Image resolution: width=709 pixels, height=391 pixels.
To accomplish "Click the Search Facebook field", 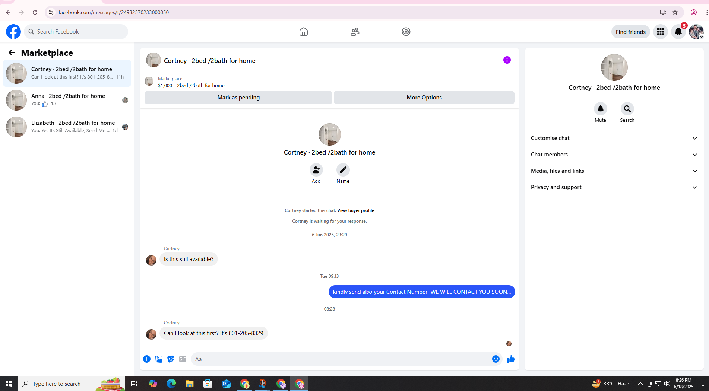I will click(76, 32).
